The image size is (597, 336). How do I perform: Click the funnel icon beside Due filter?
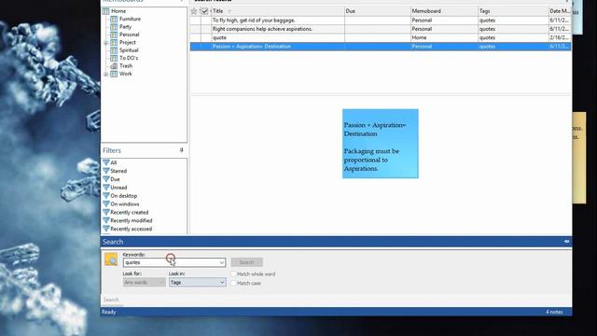point(106,179)
